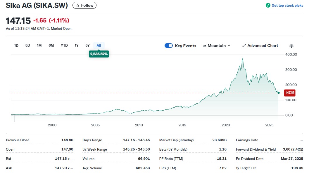
Task: Select the 1D time range tab
Action: [x=16, y=46]
